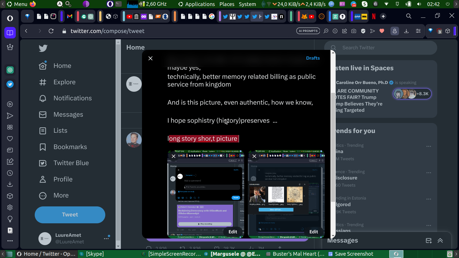The image size is (459, 258).
Task: Open the Places menu
Action: coord(227,4)
